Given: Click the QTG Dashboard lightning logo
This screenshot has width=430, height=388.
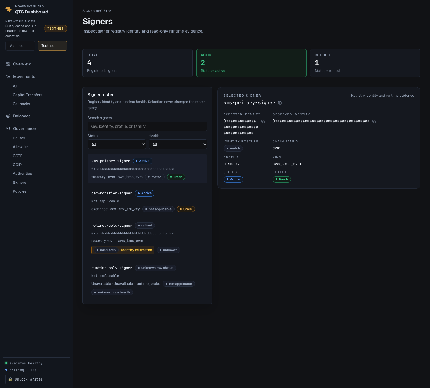Looking at the screenshot, I should point(9,10).
